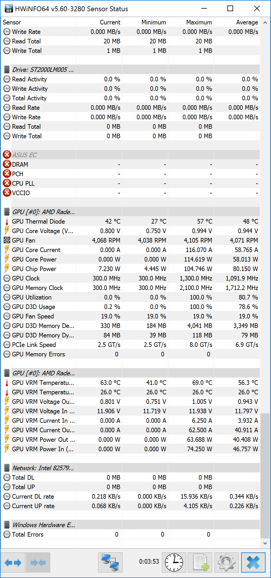Image resolution: width=271 pixels, height=578 pixels.
Task: Click the ASUS EC red error icon
Action: [7, 155]
